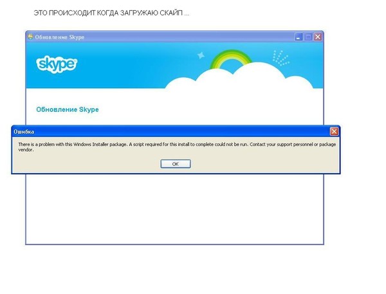This screenshot has width=386, height=294.
Task: Click OK in the Ошибка error dialog
Action: pyautogui.click(x=176, y=164)
